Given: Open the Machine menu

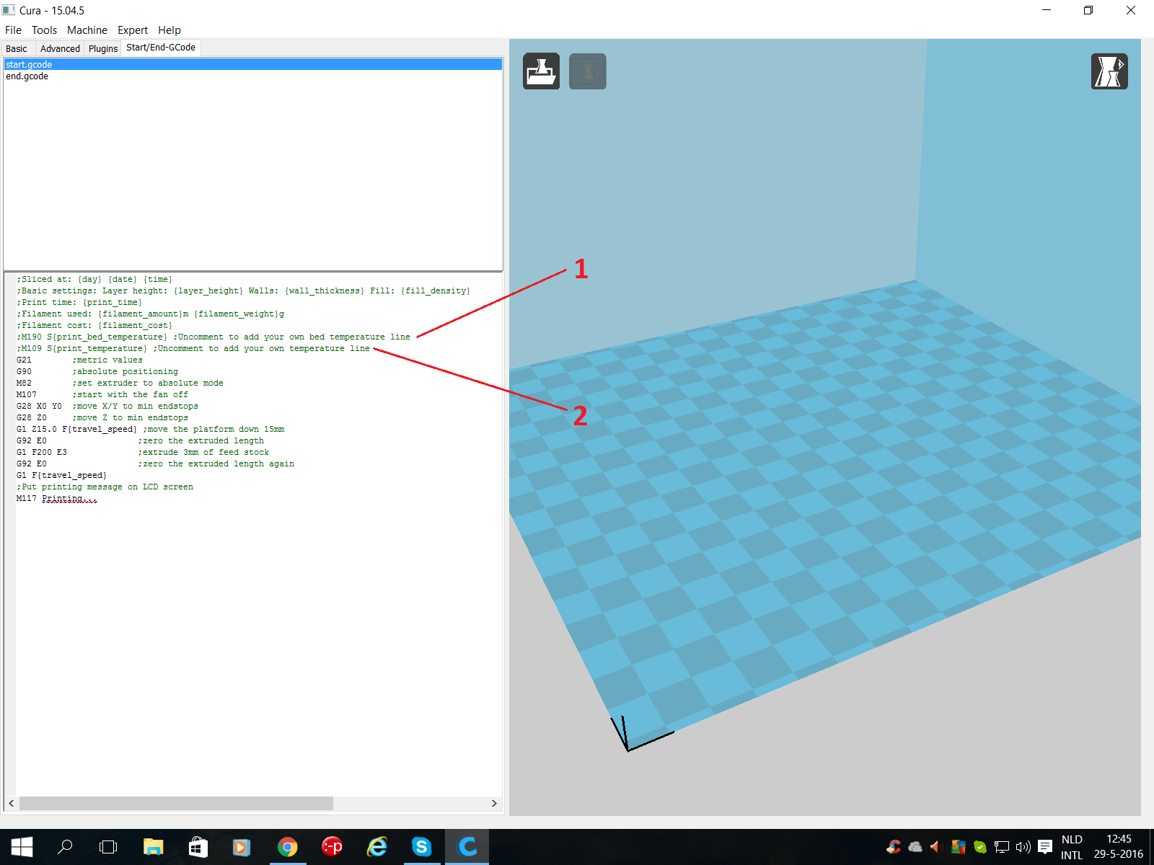Looking at the screenshot, I should point(87,30).
